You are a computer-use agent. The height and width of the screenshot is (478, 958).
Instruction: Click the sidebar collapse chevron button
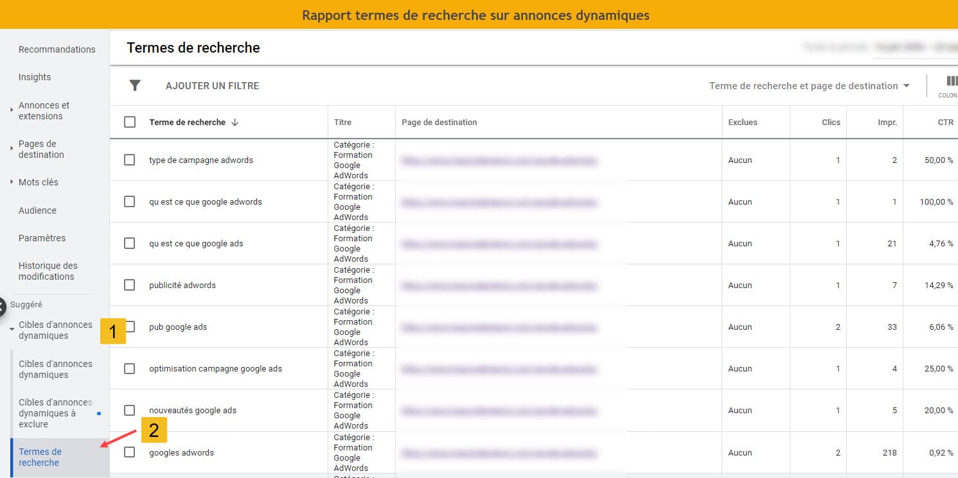pos(2,306)
